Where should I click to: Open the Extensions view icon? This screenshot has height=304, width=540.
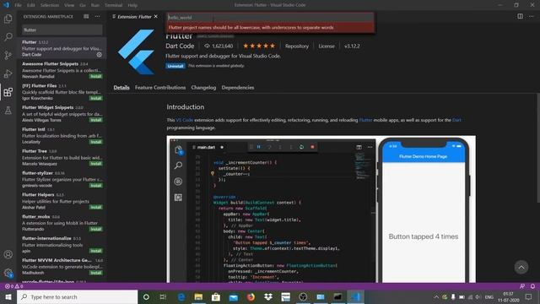(8, 92)
